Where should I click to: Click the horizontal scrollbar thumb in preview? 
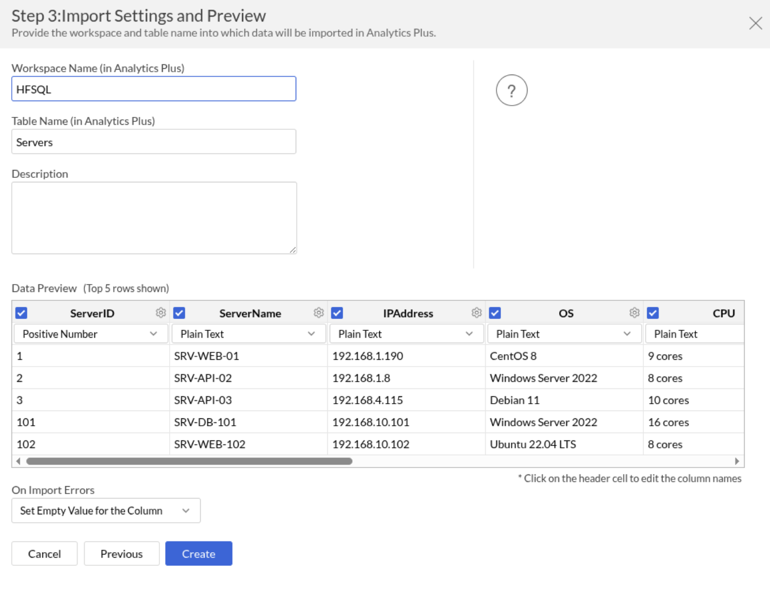pos(189,461)
